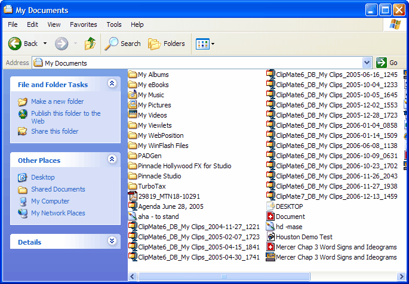The width and height of the screenshot is (409, 284).
Task: Click the Views toolbar icon
Action: pyautogui.click(x=202, y=44)
